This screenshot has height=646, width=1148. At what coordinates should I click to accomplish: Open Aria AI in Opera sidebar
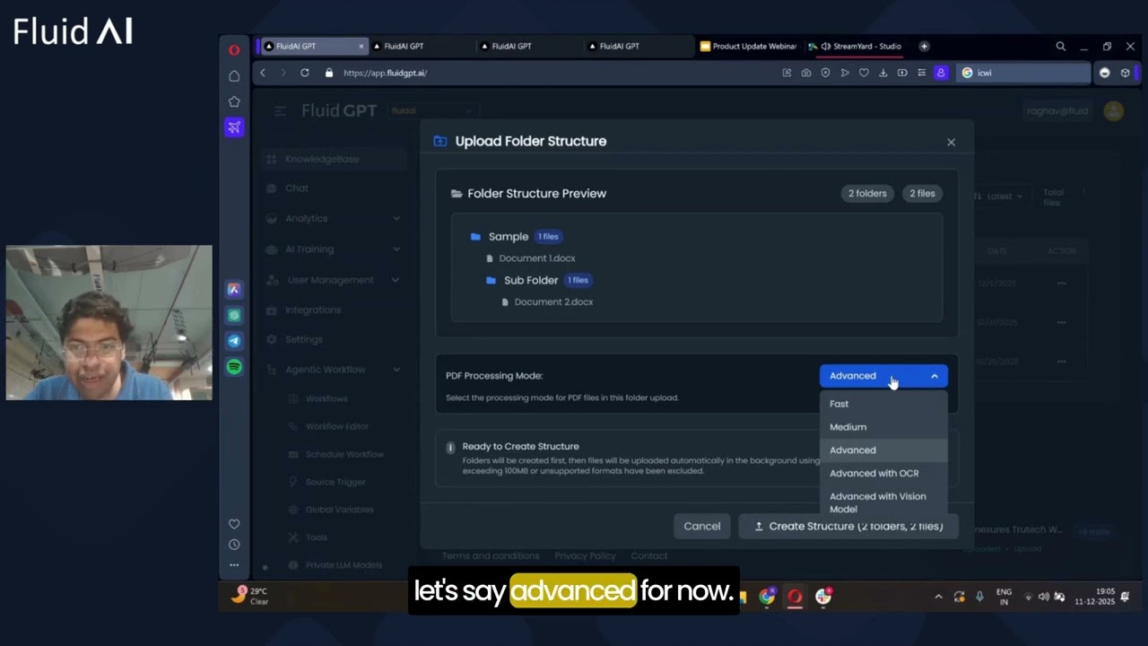point(234,290)
